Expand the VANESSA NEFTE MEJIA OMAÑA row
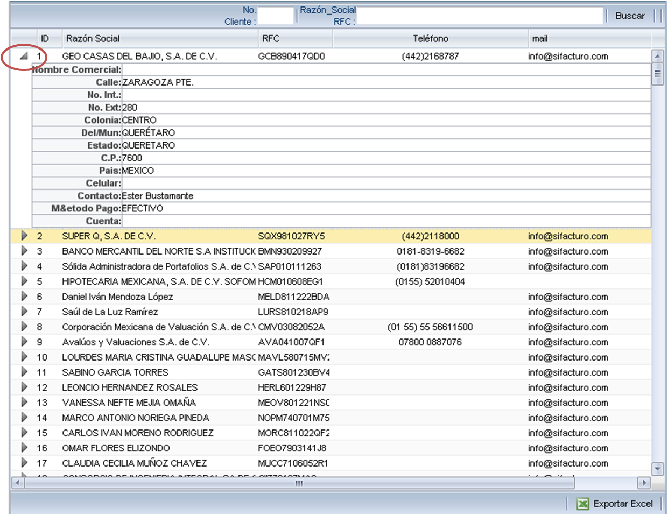The image size is (668, 515). pos(24,402)
